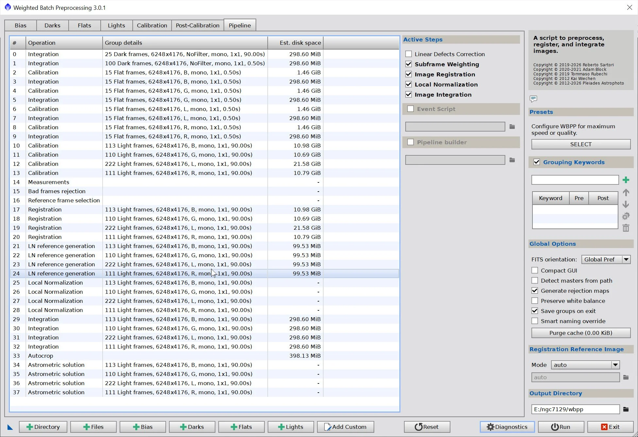Viewport: 638px width, 437px height.
Task: Click the Files add button
Action: tap(93, 427)
